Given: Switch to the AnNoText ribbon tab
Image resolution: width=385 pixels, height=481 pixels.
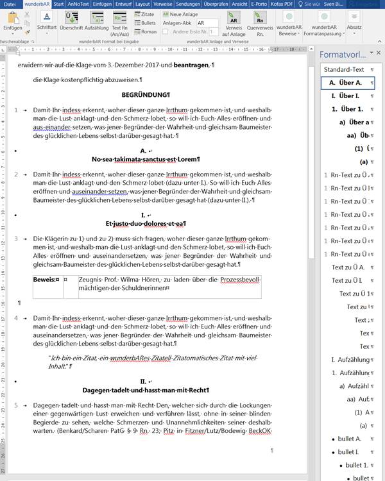Looking at the screenshot, I should point(81,4).
